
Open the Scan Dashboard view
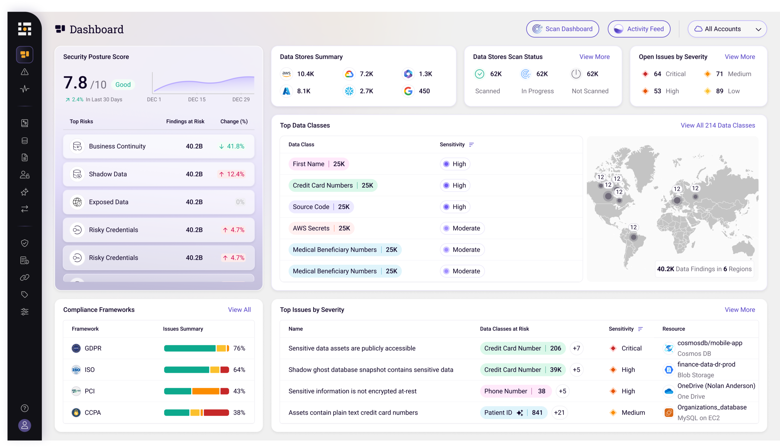[562, 29]
